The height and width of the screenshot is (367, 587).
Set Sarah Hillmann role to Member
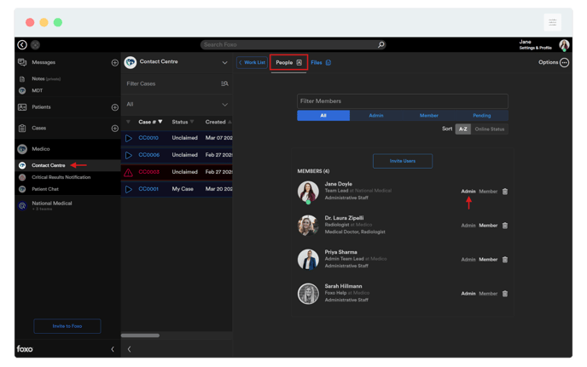tap(488, 294)
